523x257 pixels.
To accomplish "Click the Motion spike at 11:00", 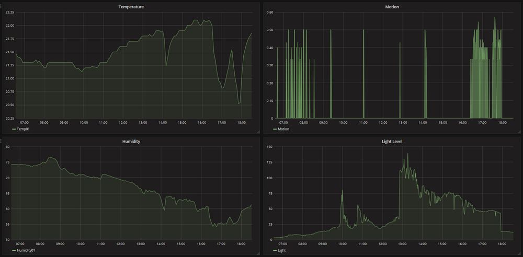I will click(x=363, y=30).
